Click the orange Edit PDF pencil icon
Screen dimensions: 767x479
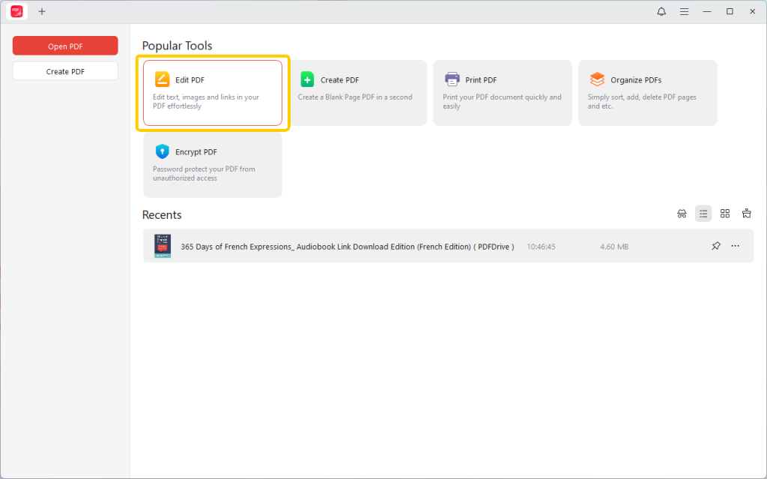(x=163, y=79)
